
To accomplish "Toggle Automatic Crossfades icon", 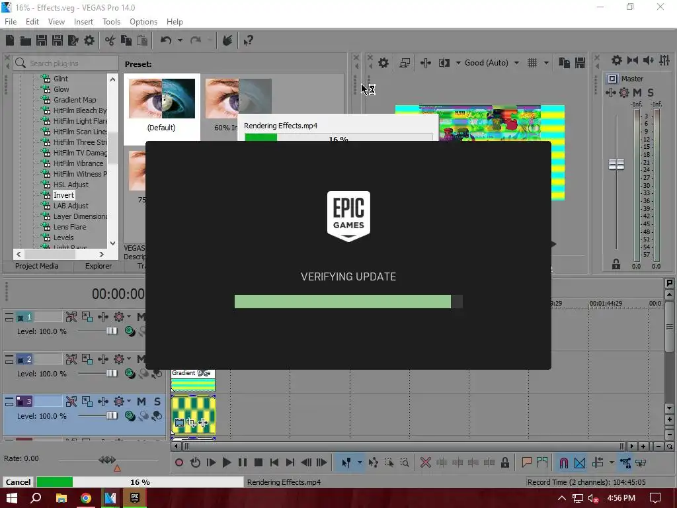I will point(580,462).
